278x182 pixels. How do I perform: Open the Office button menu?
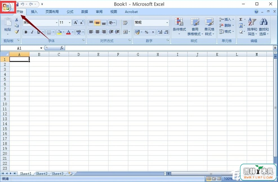tap(6, 7)
